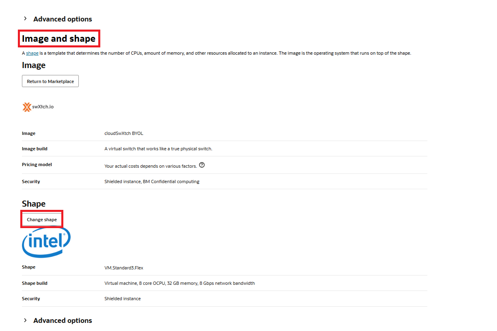Select the virtual switch image build description
The height and width of the screenshot is (331, 497).
coord(158,149)
